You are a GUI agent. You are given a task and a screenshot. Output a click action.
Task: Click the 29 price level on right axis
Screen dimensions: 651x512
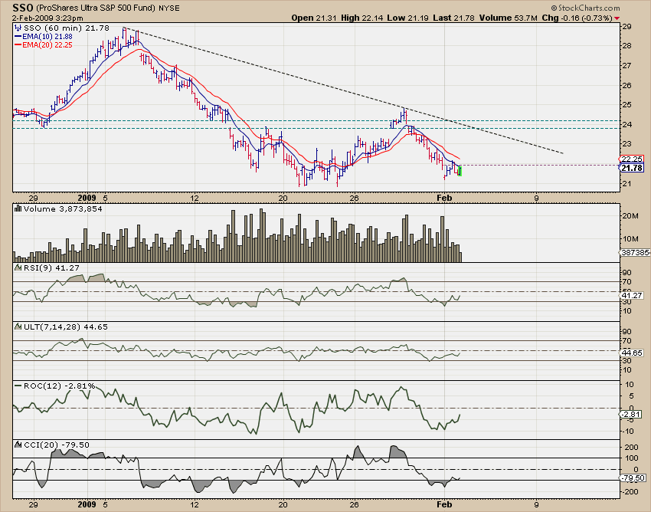pyautogui.click(x=627, y=27)
